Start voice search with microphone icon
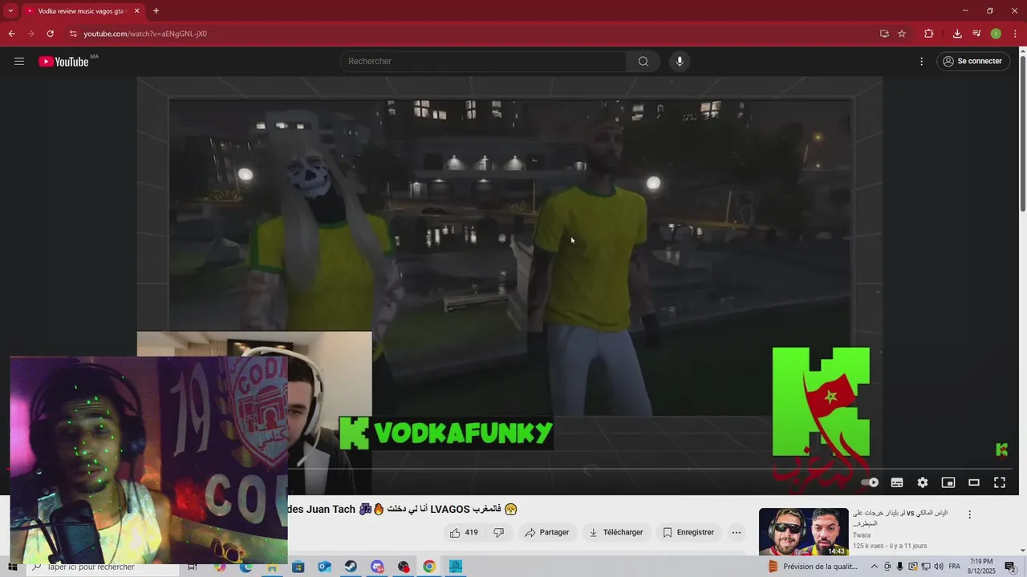This screenshot has width=1027, height=577. click(x=680, y=62)
